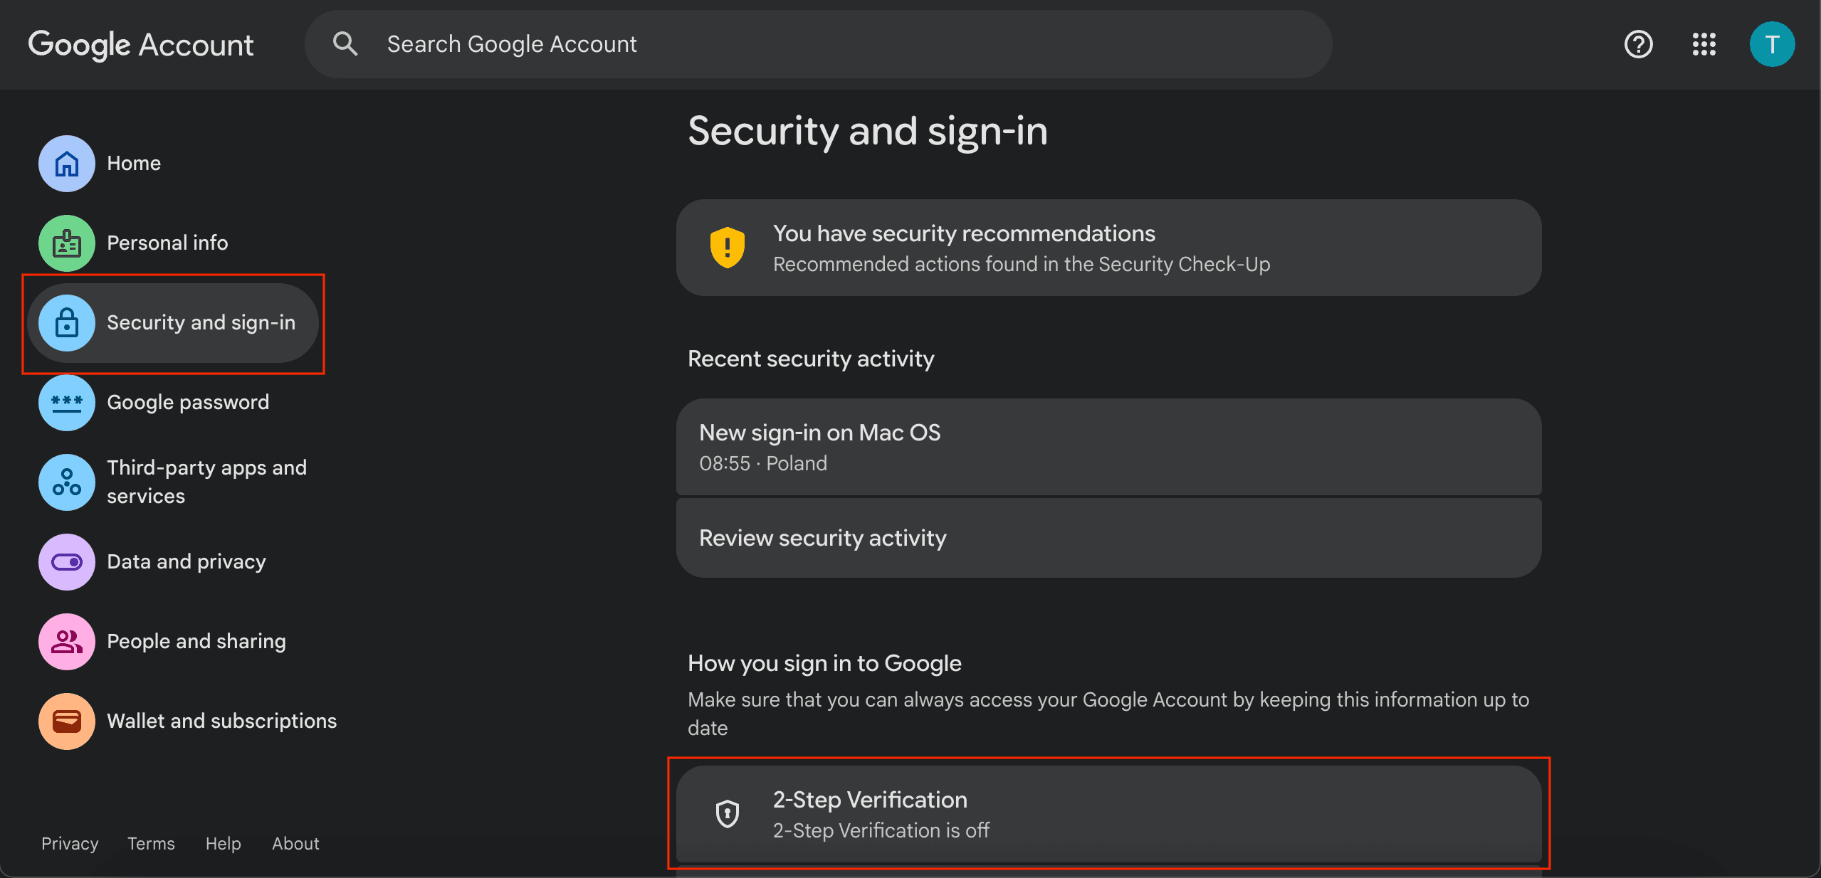Click the Security and sign-in lock icon

(66, 324)
